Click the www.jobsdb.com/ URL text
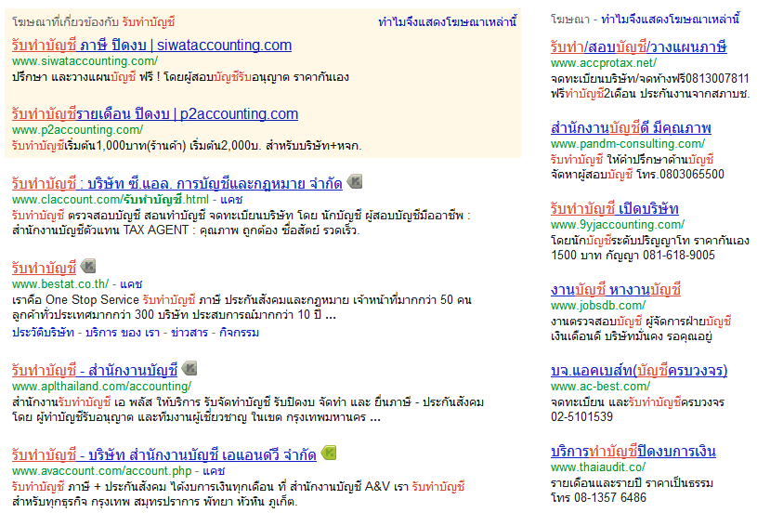The width and height of the screenshot is (757, 513). (x=598, y=305)
